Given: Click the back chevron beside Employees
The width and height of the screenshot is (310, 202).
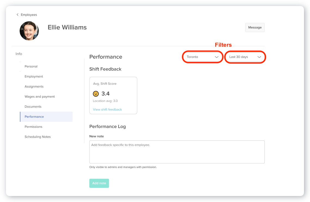Looking at the screenshot, I should point(17,15).
